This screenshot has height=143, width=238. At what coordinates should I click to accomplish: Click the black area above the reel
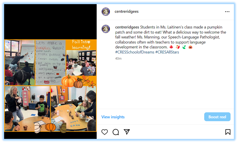click(x=50, y=22)
